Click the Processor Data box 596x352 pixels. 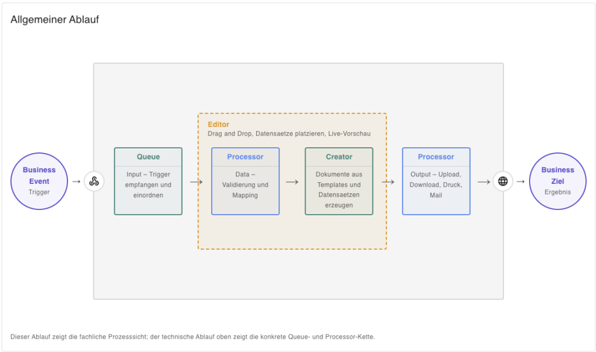(246, 182)
